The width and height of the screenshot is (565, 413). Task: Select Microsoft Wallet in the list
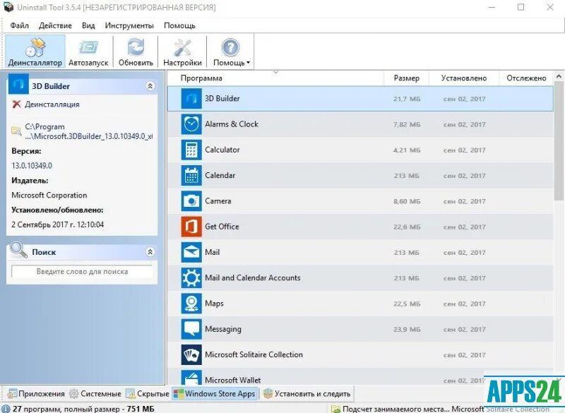[x=232, y=380]
